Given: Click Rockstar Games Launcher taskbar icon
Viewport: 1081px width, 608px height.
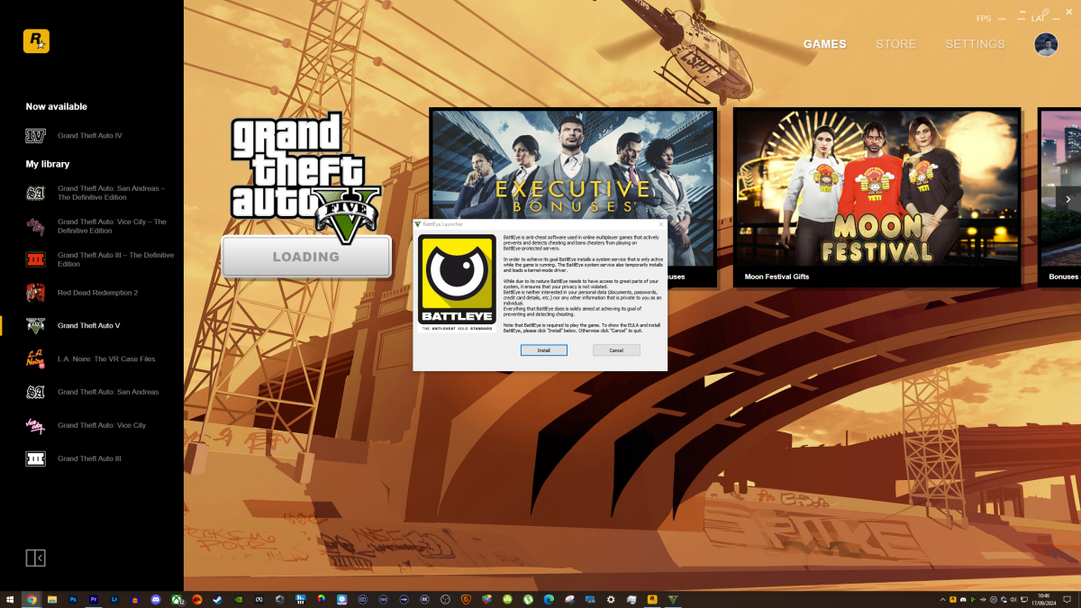Looking at the screenshot, I should (652, 599).
